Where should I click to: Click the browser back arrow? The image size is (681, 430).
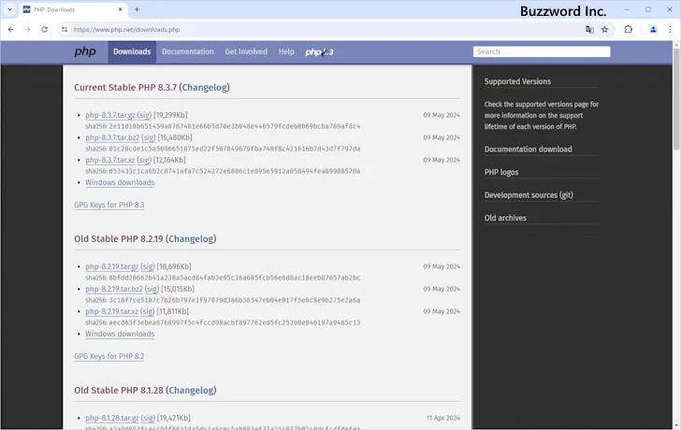pos(10,29)
